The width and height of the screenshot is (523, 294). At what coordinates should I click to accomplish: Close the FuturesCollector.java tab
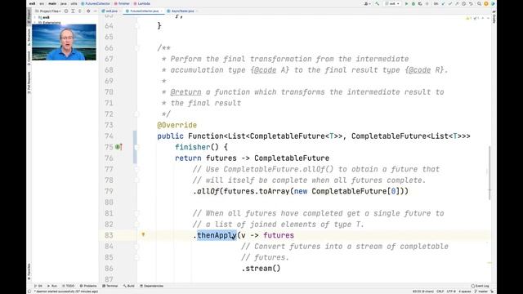(162, 11)
